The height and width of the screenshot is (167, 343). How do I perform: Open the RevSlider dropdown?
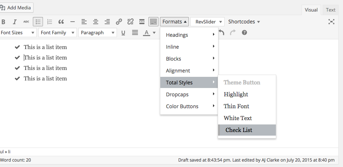(207, 22)
